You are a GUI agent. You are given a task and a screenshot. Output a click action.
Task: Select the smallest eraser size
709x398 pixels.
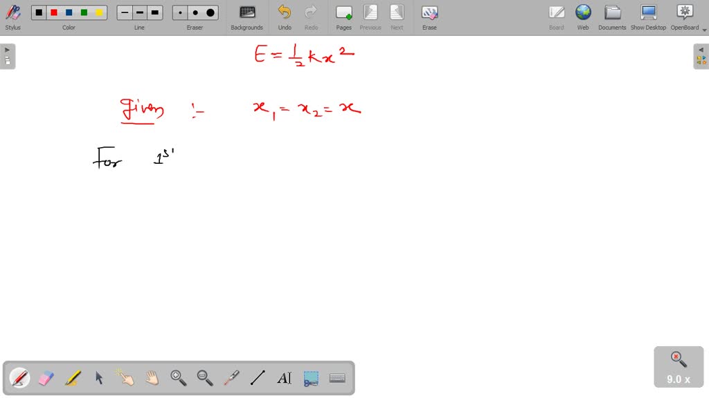(181, 12)
